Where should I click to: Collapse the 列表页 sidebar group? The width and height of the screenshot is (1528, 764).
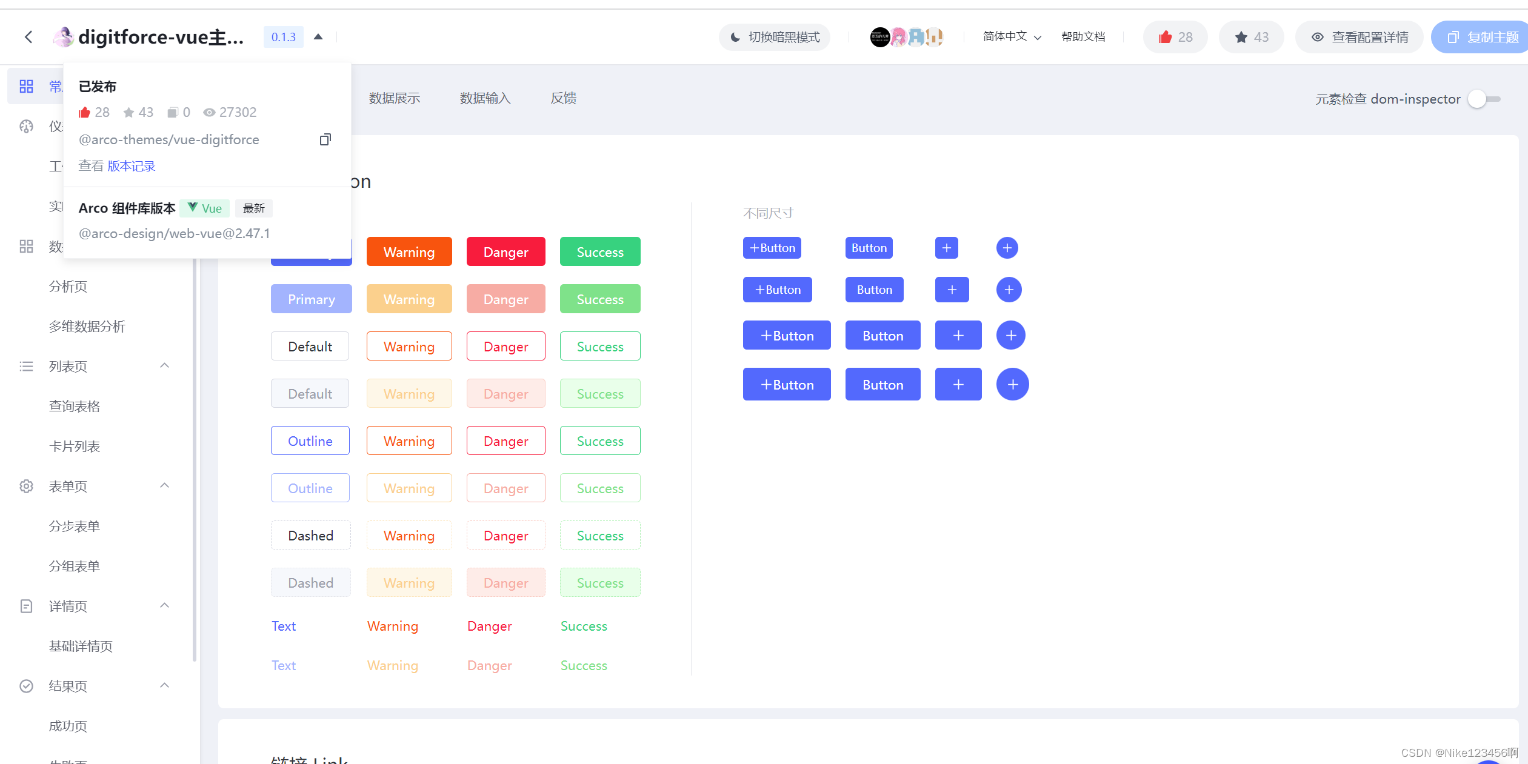(x=164, y=366)
